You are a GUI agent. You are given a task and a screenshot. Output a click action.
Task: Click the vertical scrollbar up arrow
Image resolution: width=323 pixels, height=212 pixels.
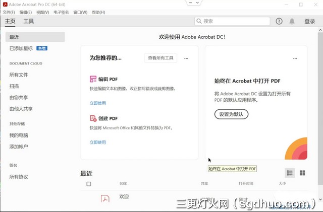tap(320, 30)
